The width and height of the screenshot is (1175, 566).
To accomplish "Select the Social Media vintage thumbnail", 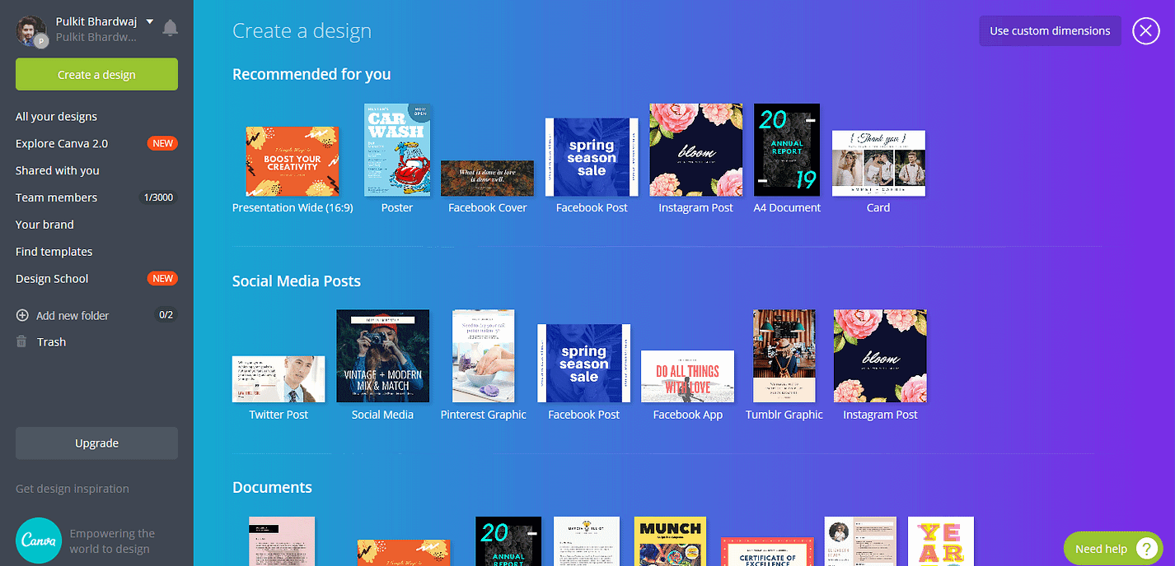I will [382, 356].
